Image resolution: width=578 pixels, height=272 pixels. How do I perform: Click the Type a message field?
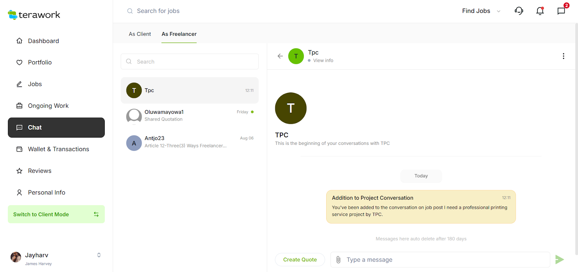pos(444,260)
